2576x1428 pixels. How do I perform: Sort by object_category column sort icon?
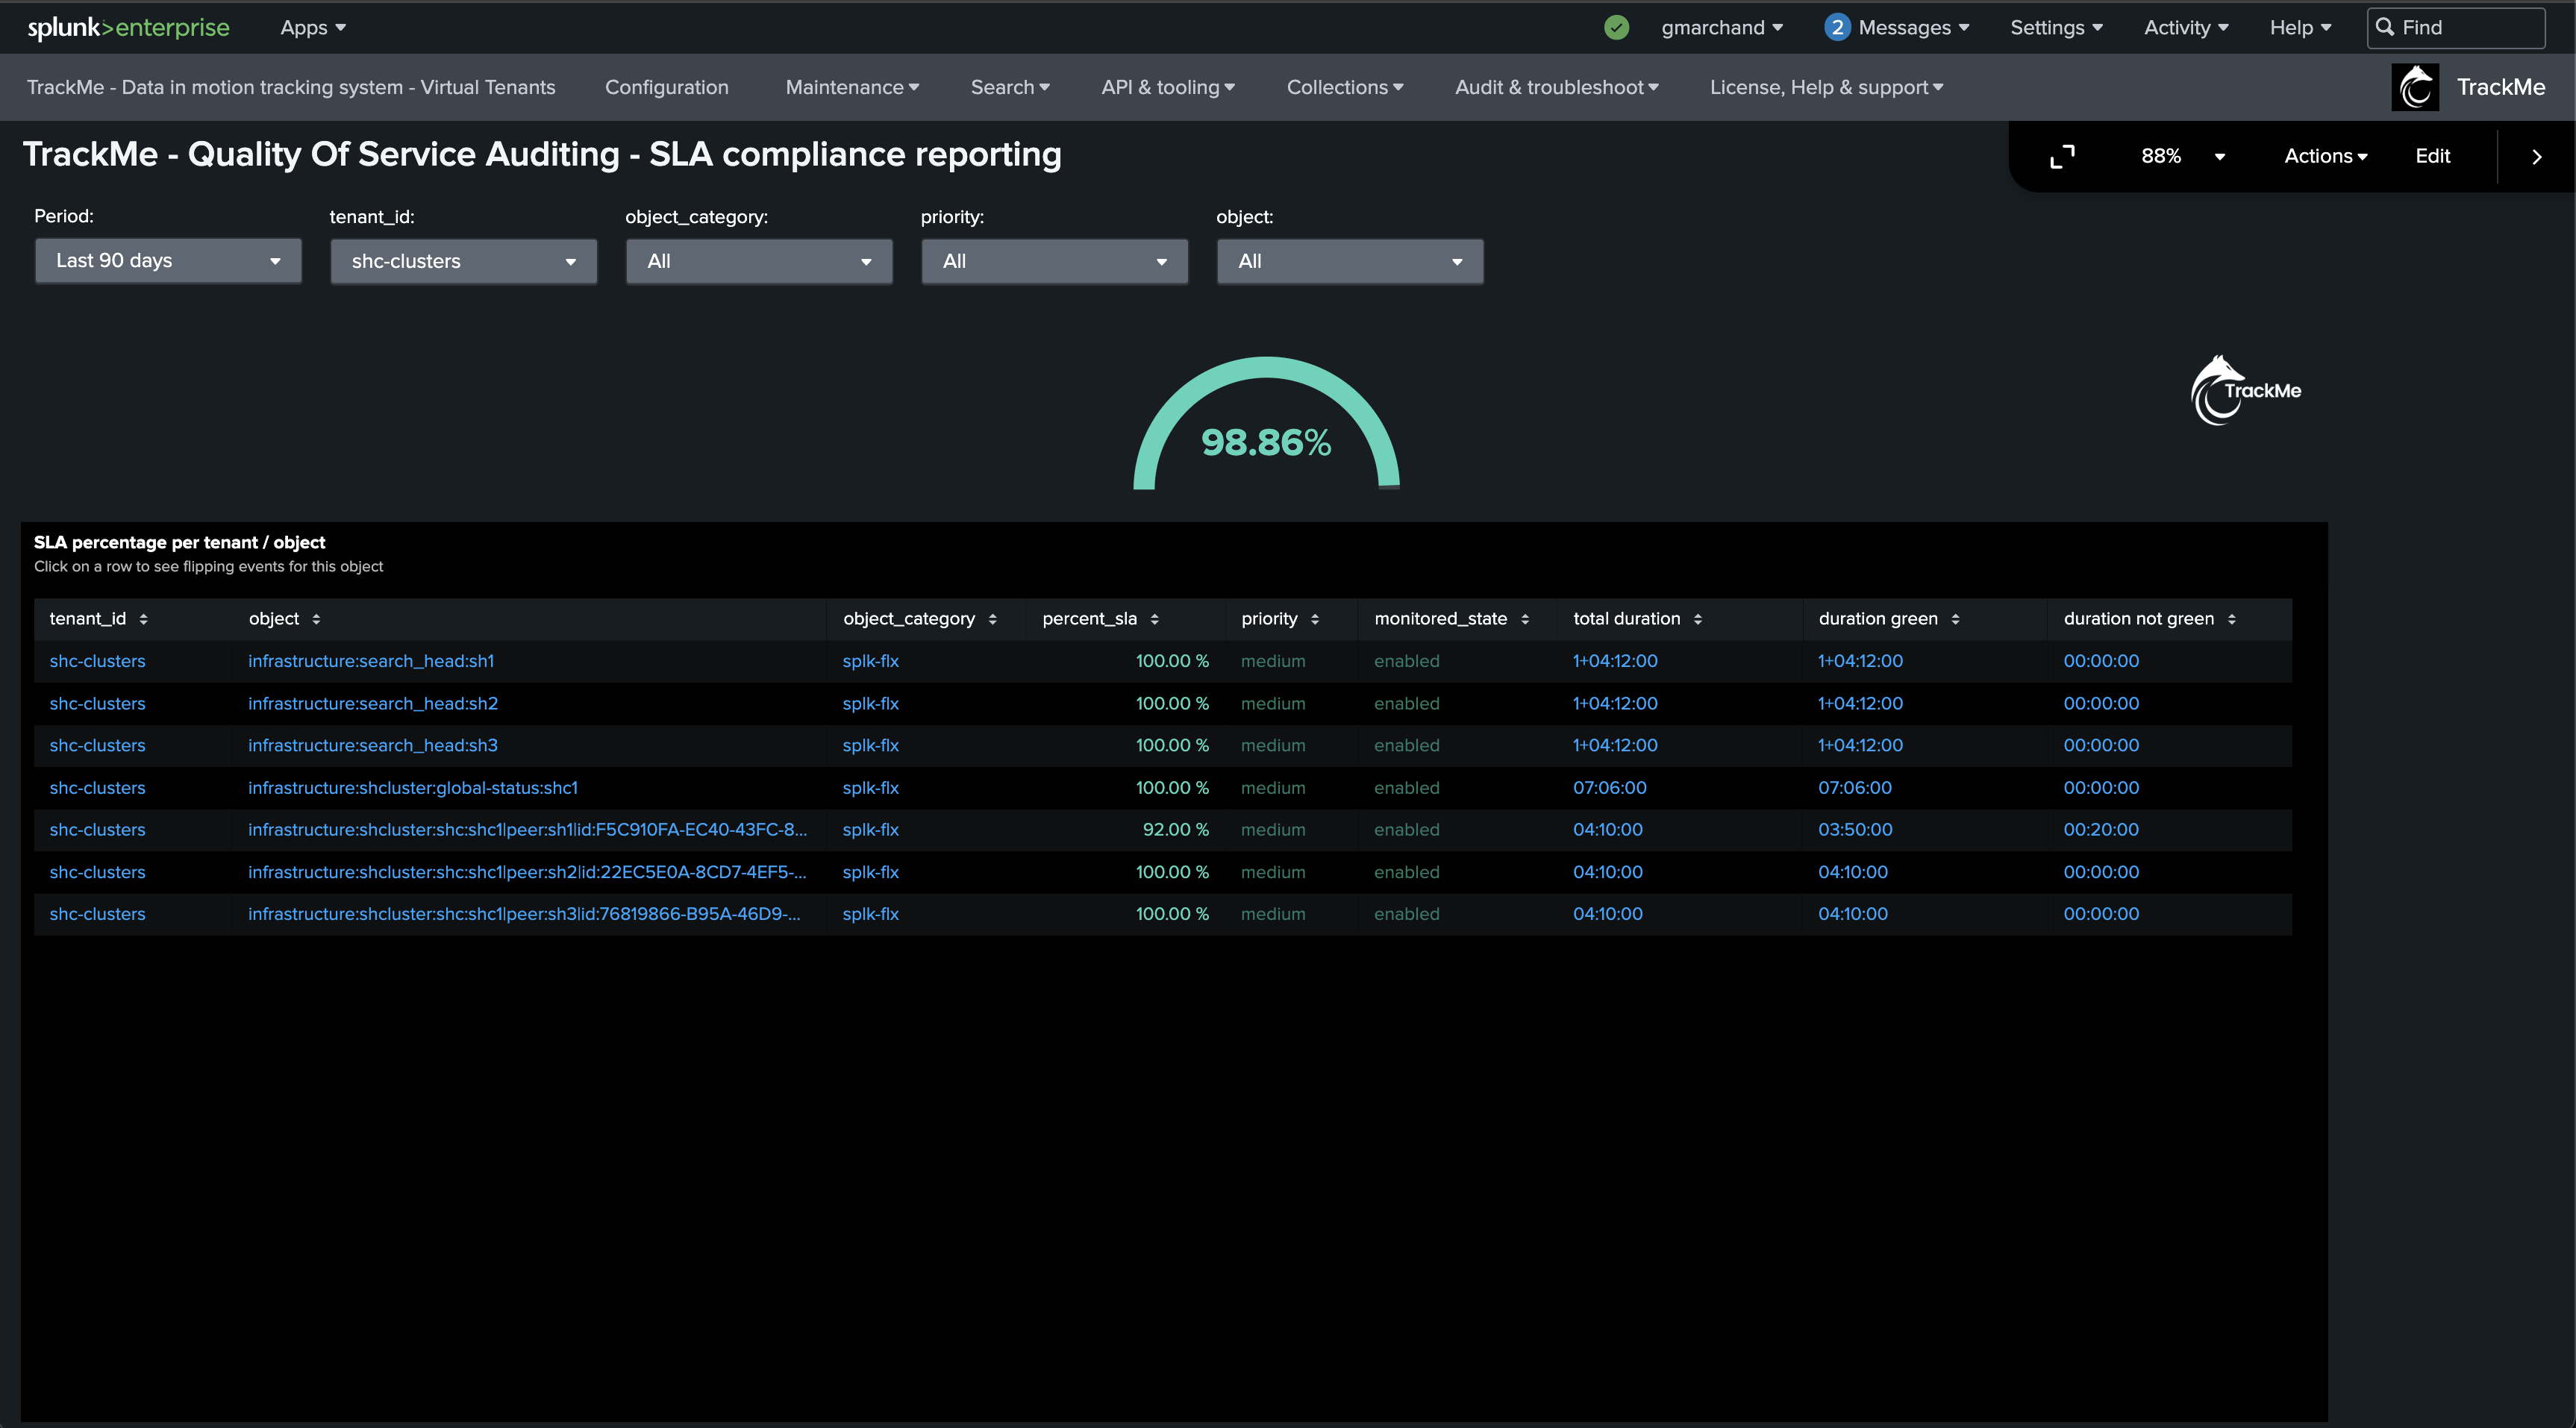click(992, 619)
